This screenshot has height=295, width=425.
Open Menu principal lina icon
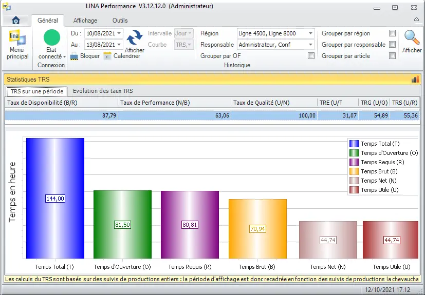[x=17, y=37]
